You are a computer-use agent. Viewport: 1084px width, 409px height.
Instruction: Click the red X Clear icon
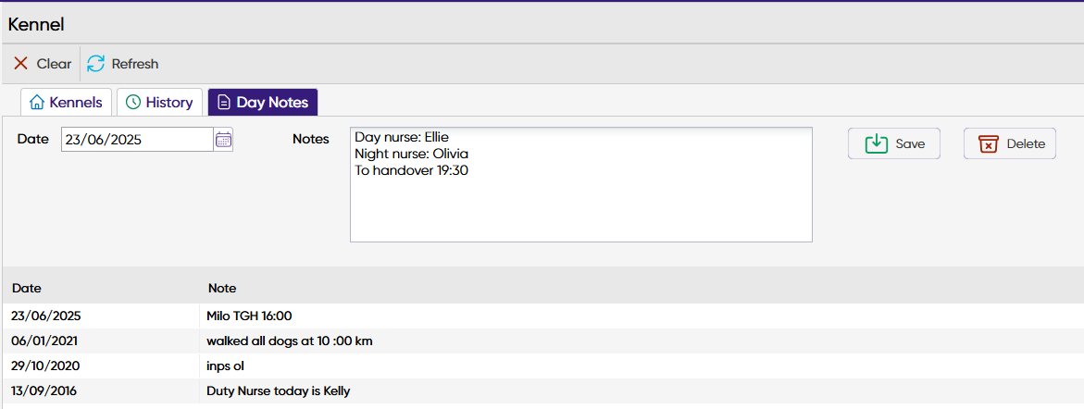pos(21,64)
